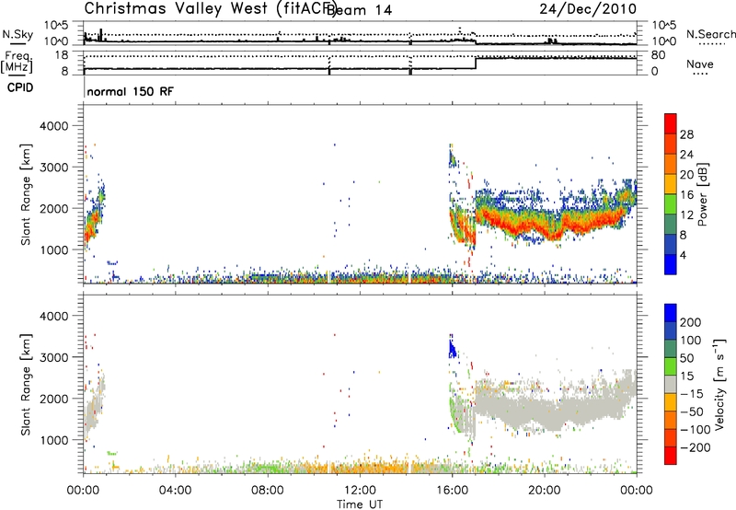The width and height of the screenshot is (736, 510).
Task: Click the '20:00' time tick label
Action: [x=544, y=491]
